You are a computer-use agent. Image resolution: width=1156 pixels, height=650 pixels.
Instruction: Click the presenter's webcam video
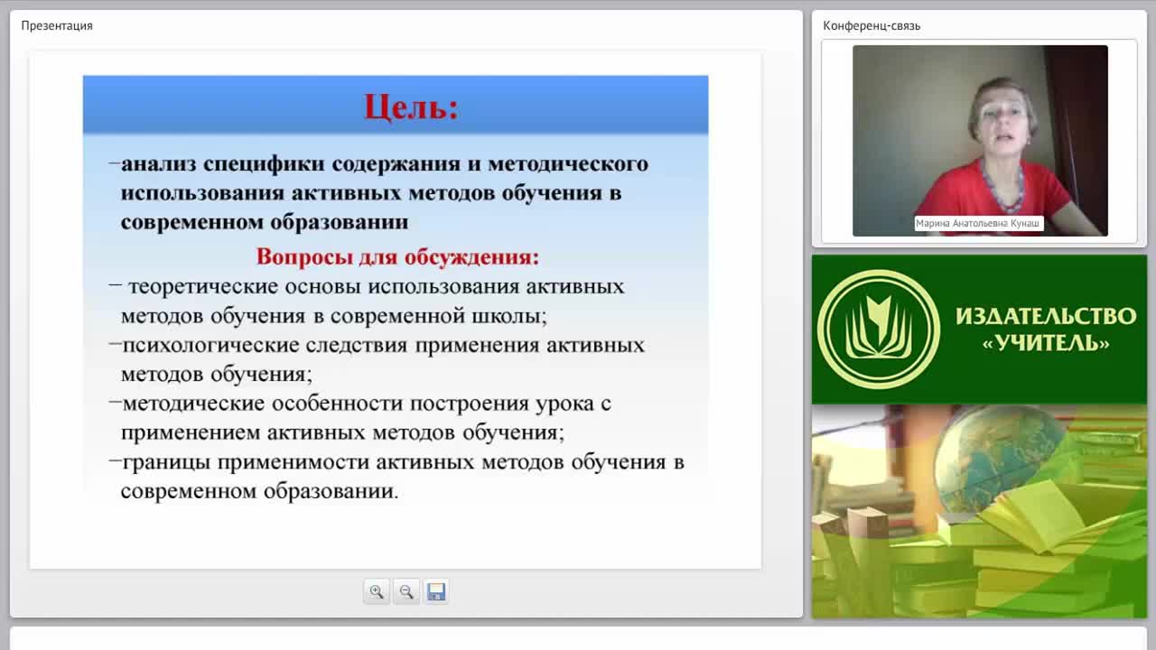tap(980, 141)
